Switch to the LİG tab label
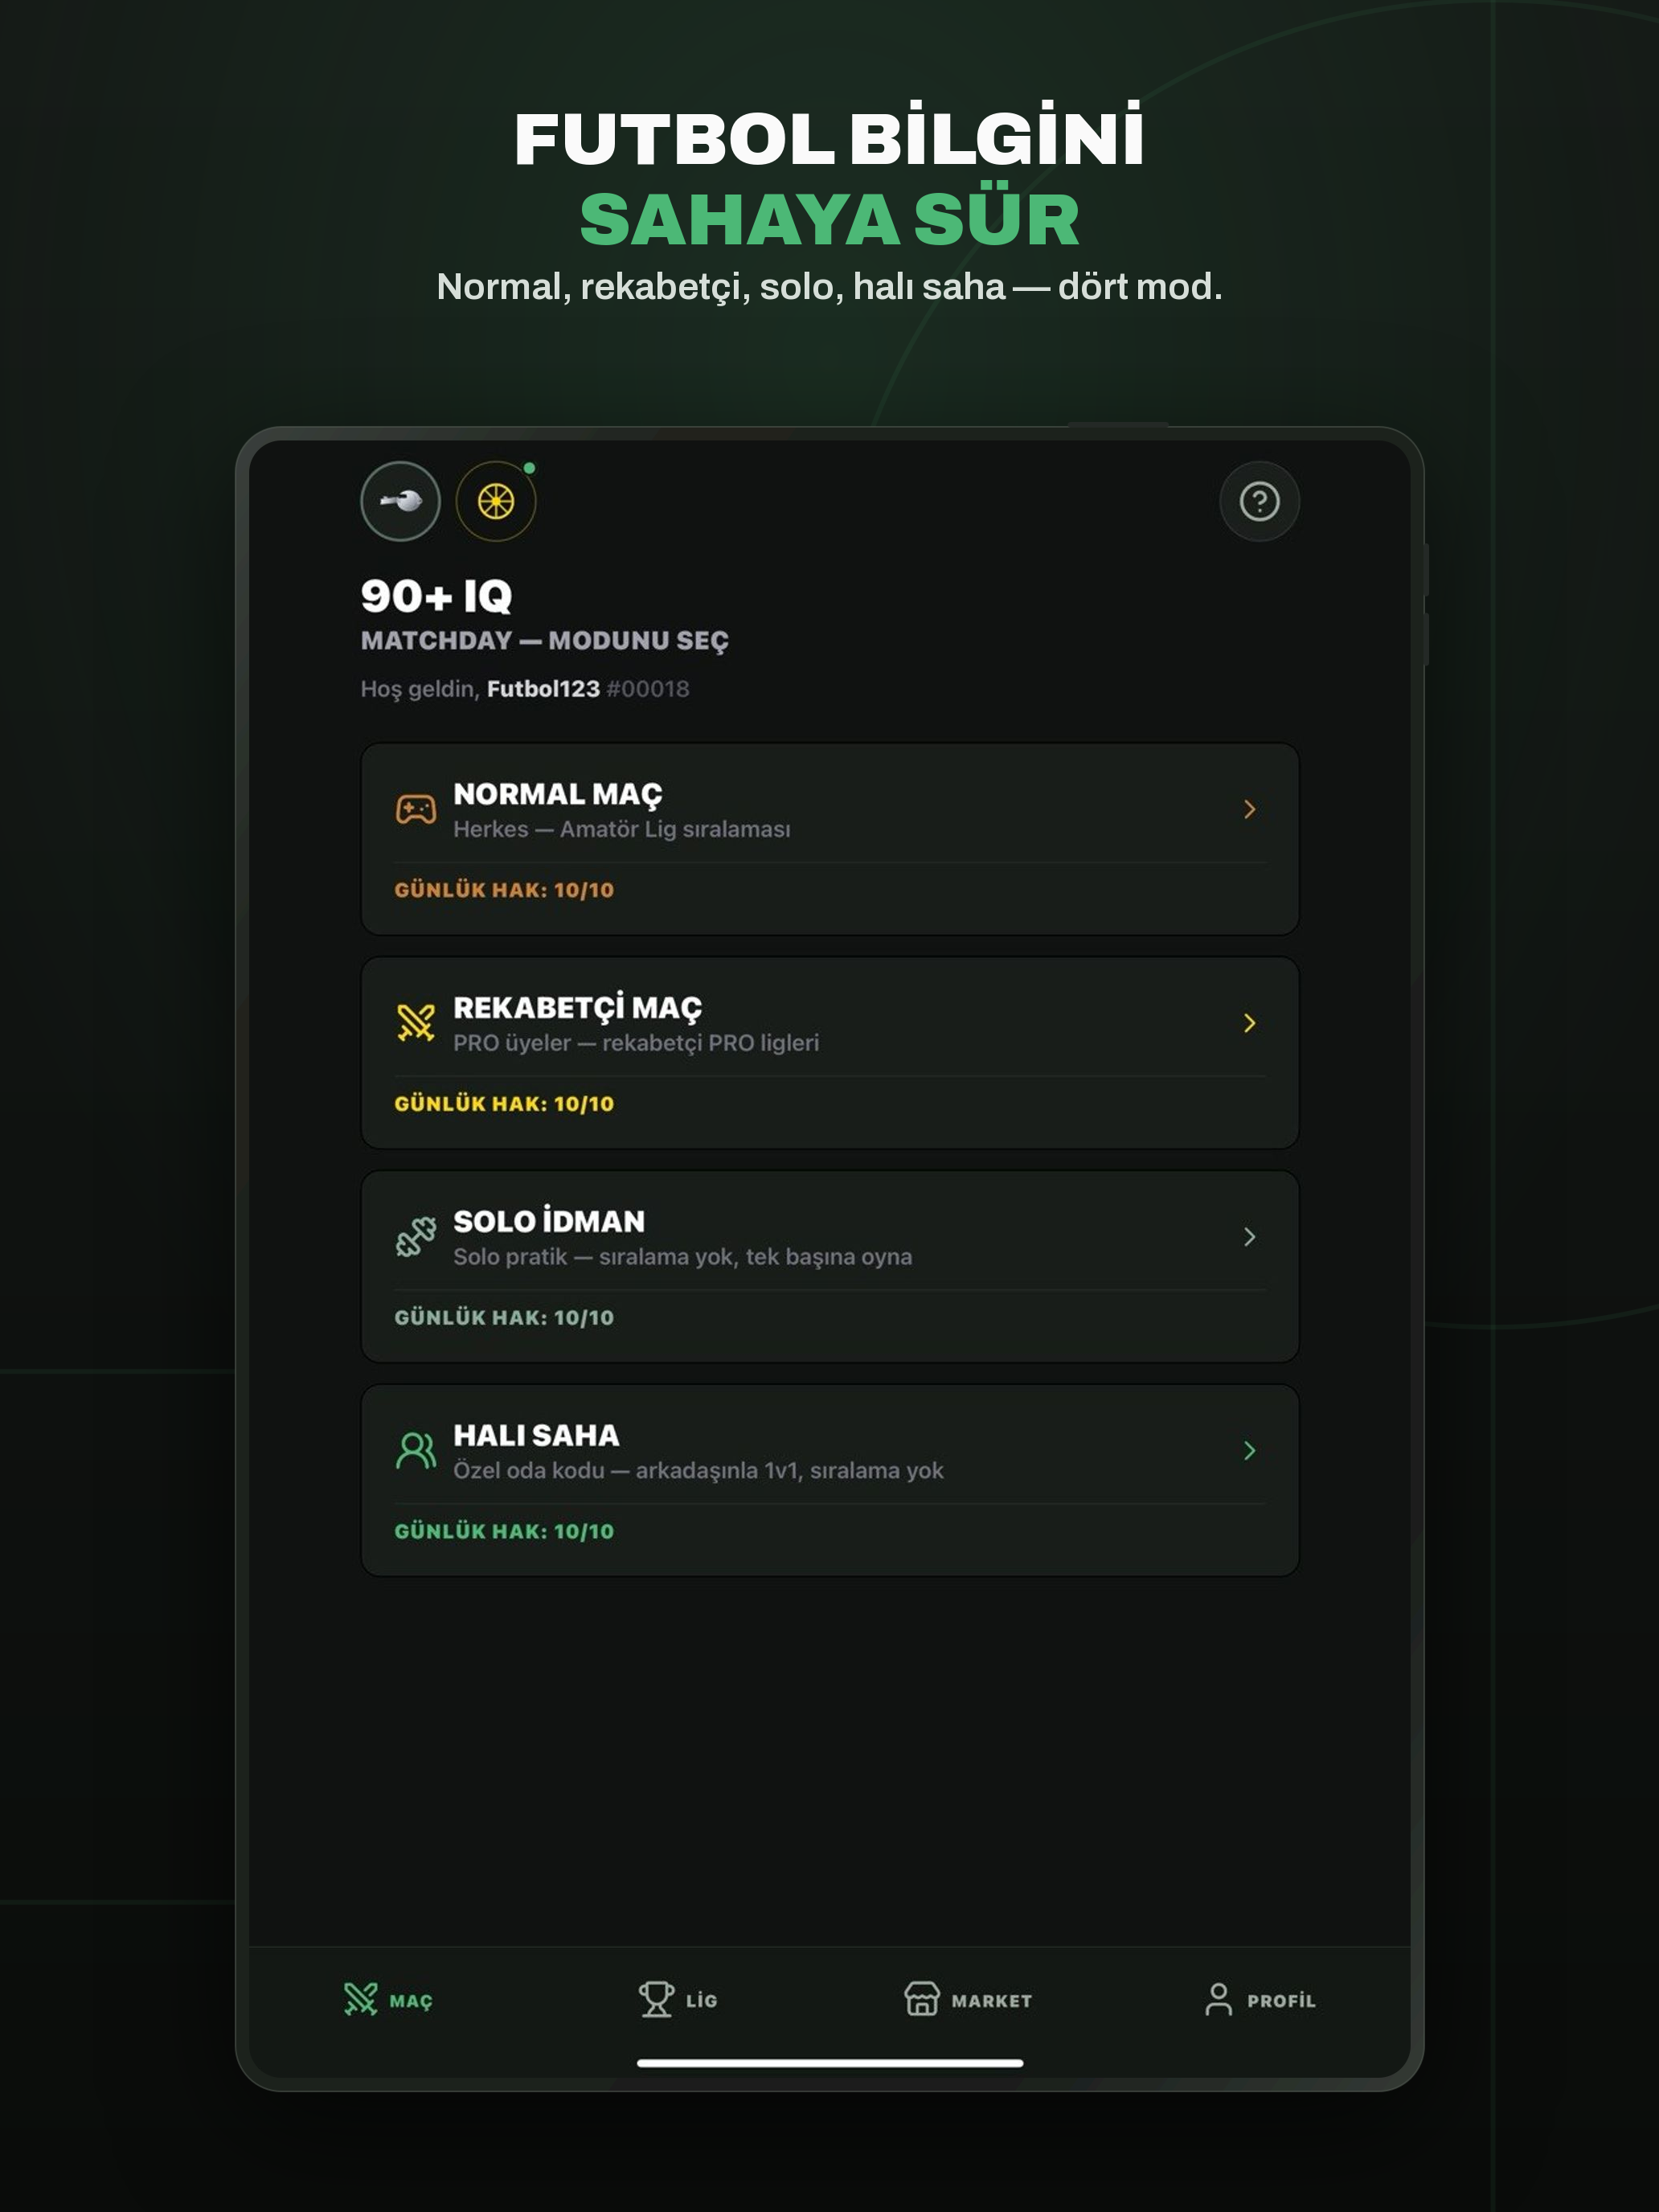The width and height of the screenshot is (1659, 2212). (702, 2000)
